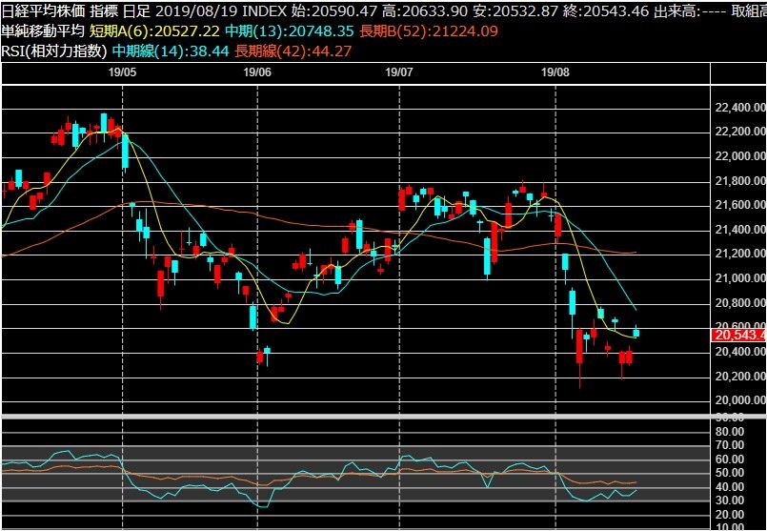Click the 20,200.00 price axis label

tap(740, 377)
